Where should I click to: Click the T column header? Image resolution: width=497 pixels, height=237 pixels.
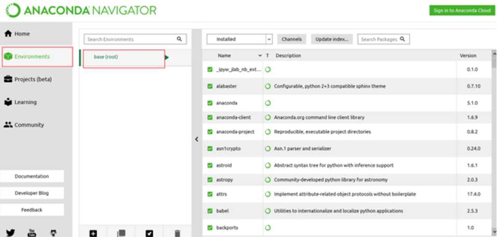click(267, 55)
